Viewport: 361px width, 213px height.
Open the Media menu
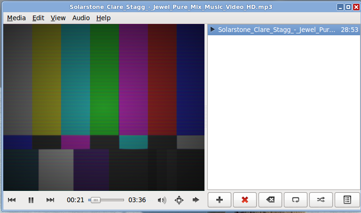coord(16,18)
